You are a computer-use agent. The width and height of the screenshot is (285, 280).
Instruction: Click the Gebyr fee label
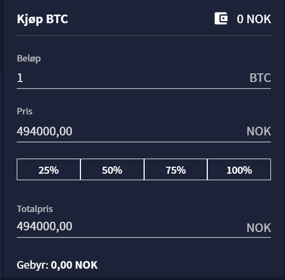tap(33, 265)
